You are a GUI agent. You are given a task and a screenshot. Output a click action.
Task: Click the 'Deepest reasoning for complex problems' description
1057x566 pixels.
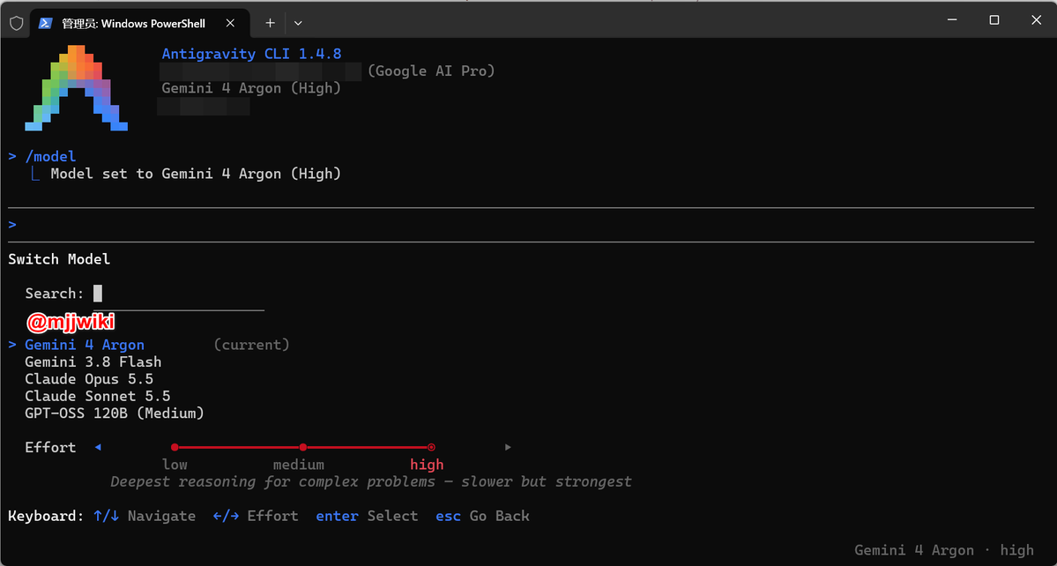371,481
